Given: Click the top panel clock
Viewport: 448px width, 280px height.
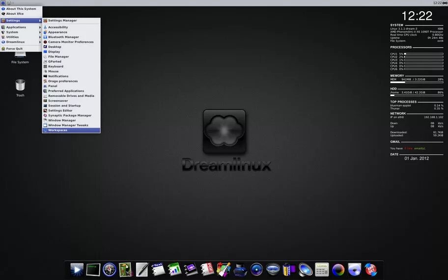Looking at the screenshot, I should 437,3.
